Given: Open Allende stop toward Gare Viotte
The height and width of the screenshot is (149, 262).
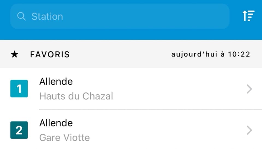Looking at the screenshot, I should pyautogui.click(x=56, y=123).
